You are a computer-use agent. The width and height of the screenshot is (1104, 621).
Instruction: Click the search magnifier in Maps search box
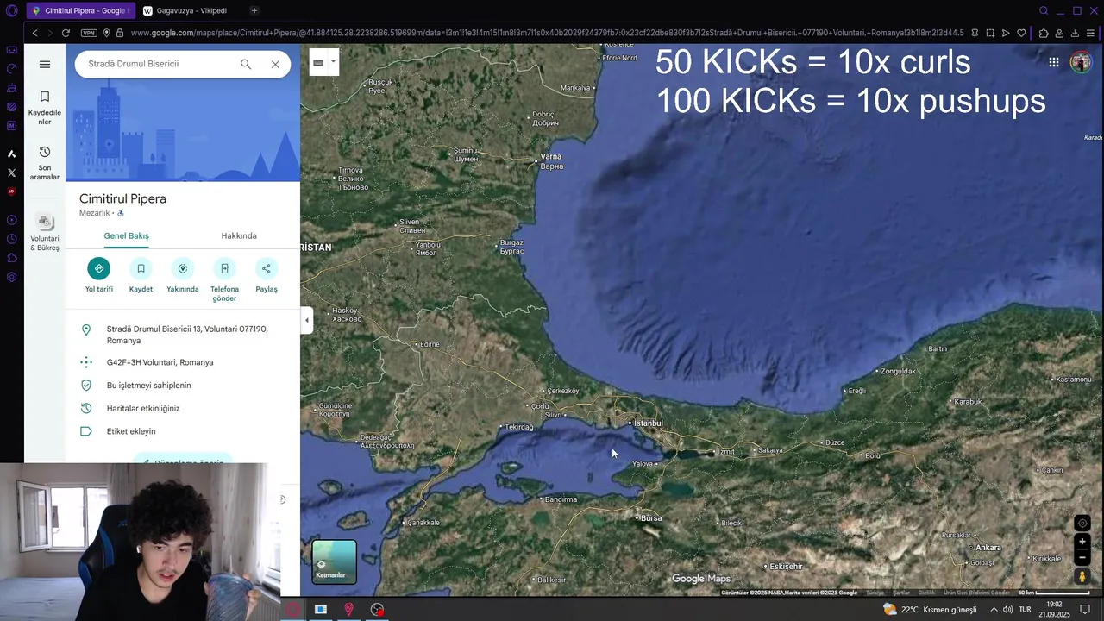point(246,64)
